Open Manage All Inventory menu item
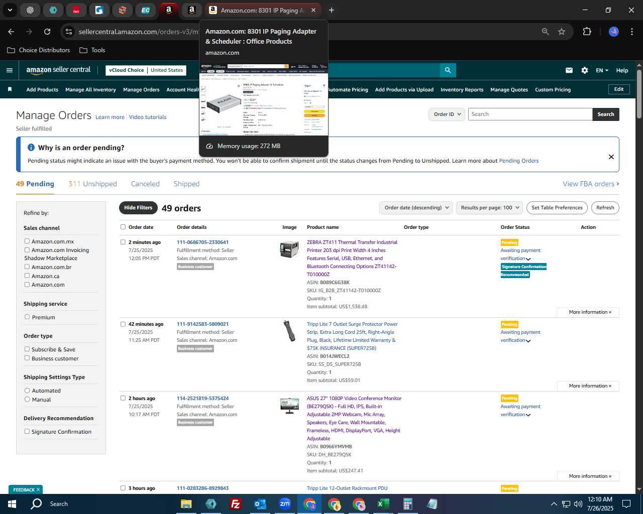The image size is (643, 514). tap(90, 90)
